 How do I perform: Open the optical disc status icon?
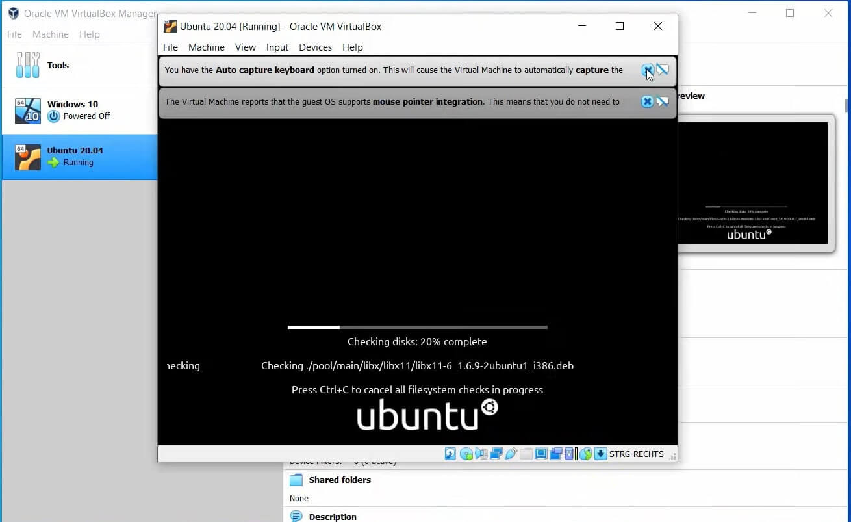[x=466, y=454]
